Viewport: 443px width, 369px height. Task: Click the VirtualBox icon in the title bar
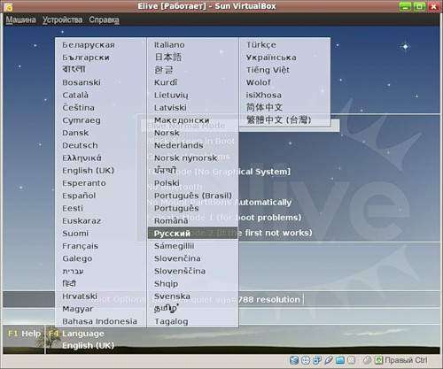click(x=8, y=6)
